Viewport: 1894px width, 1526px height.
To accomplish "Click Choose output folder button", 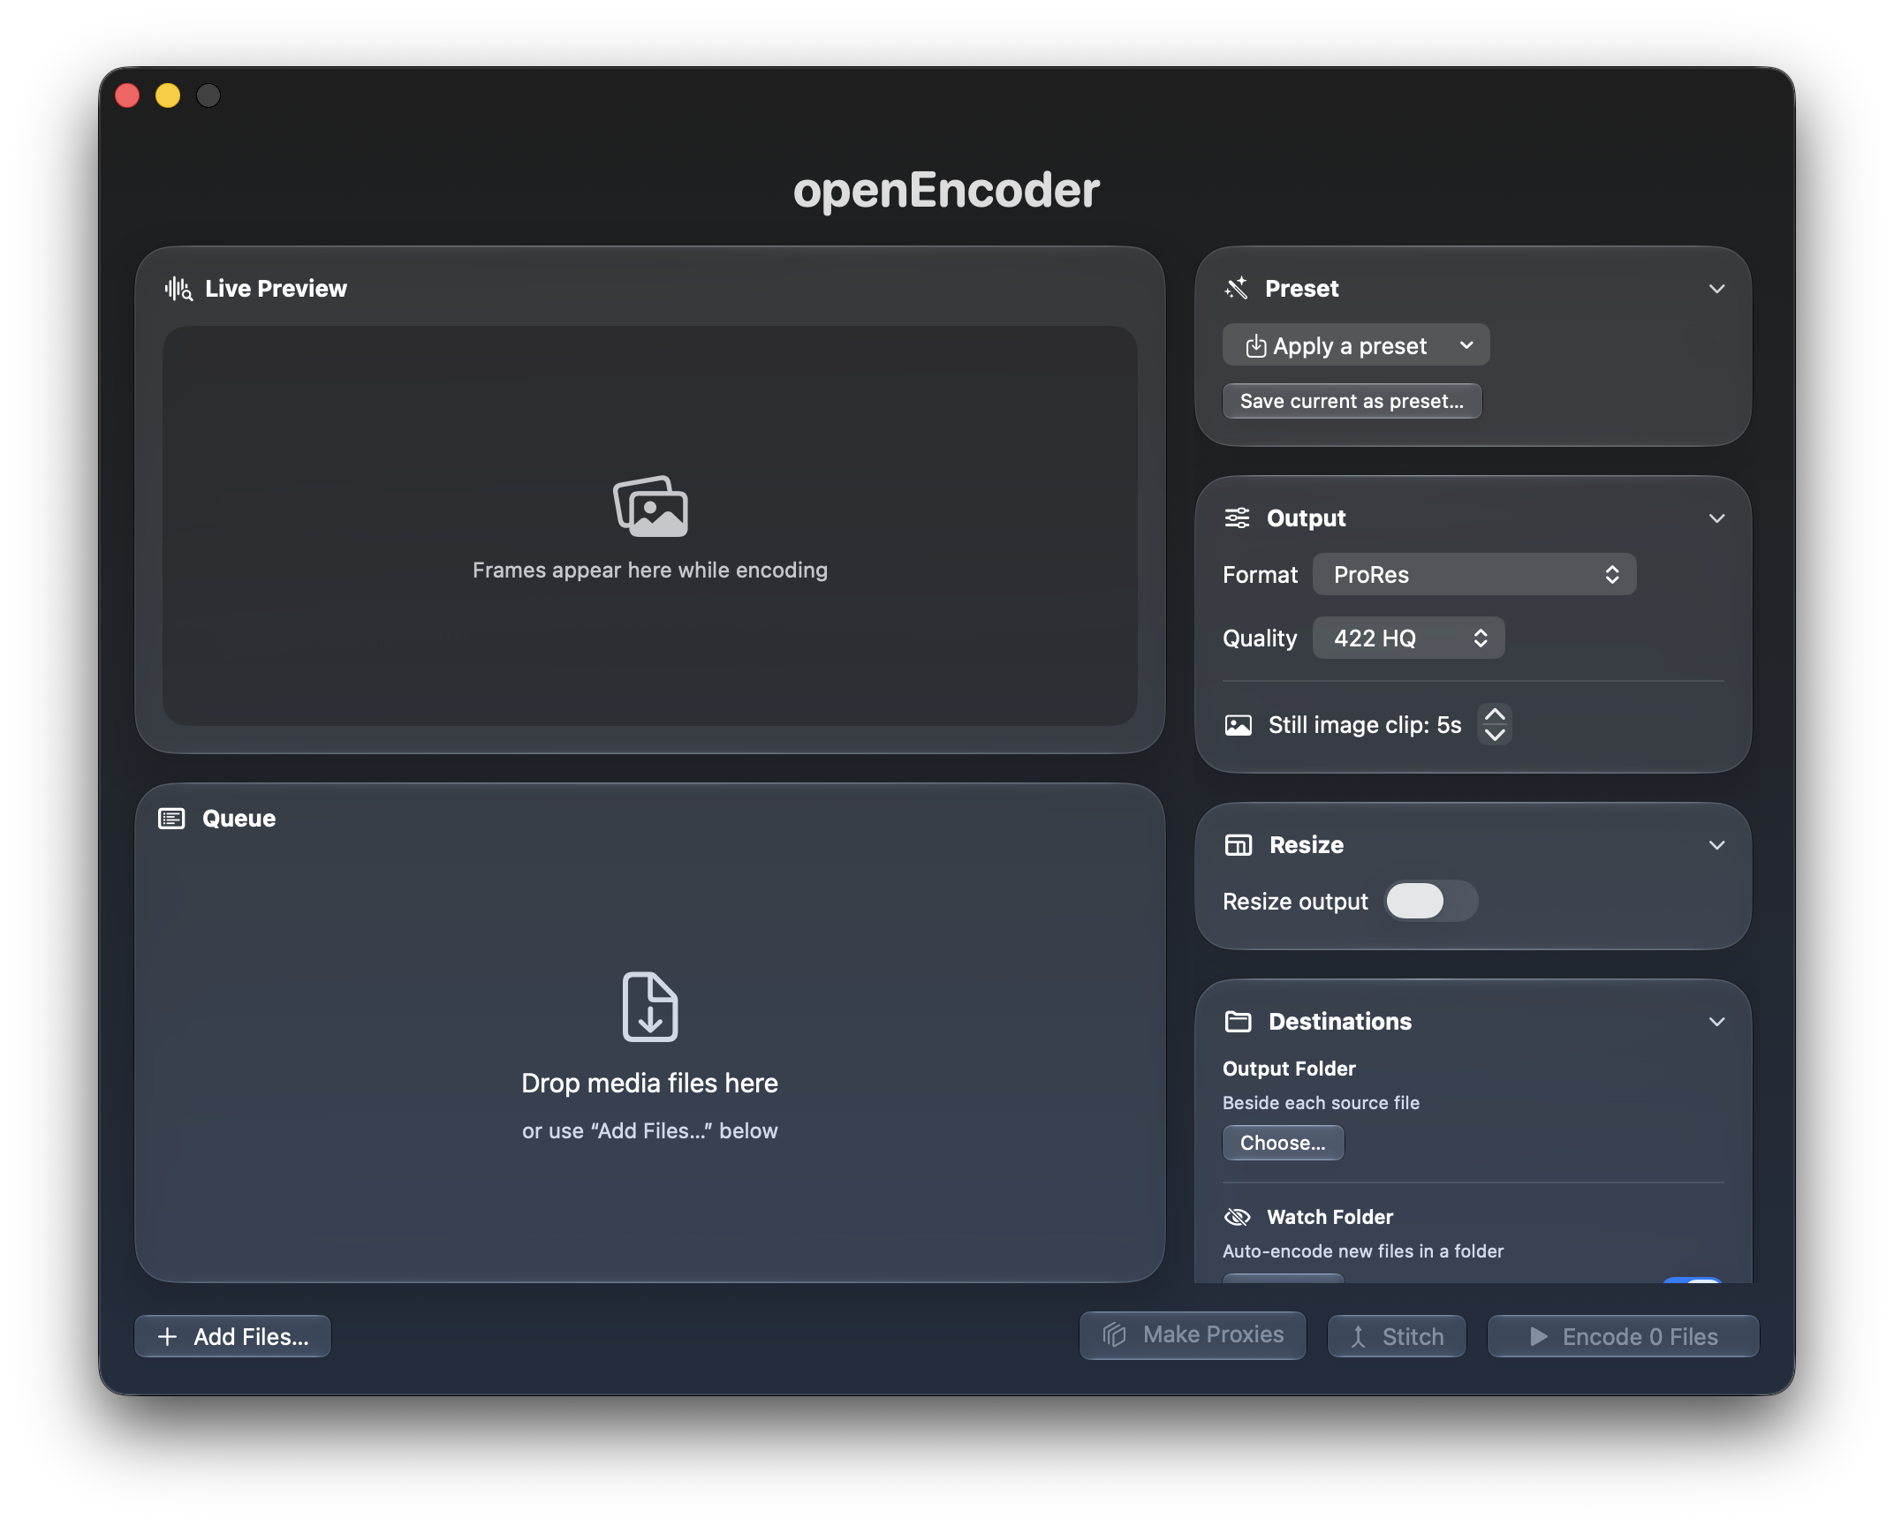I will tap(1283, 1143).
